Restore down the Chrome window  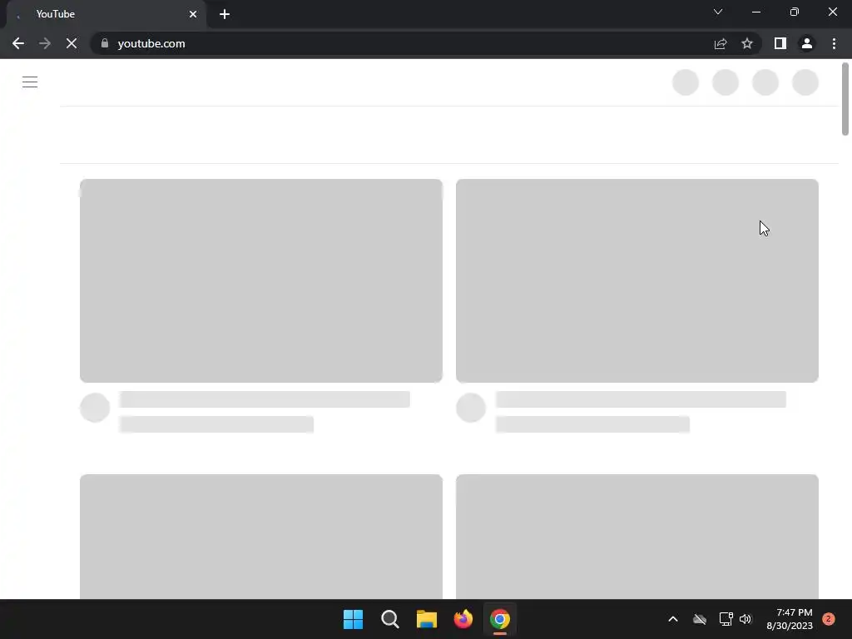pyautogui.click(x=795, y=12)
